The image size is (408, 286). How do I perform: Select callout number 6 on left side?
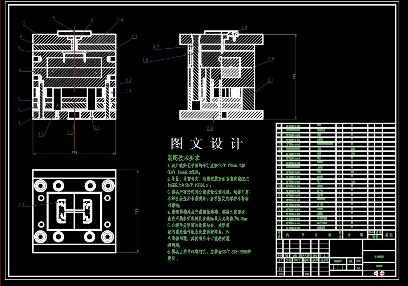tap(21, 37)
